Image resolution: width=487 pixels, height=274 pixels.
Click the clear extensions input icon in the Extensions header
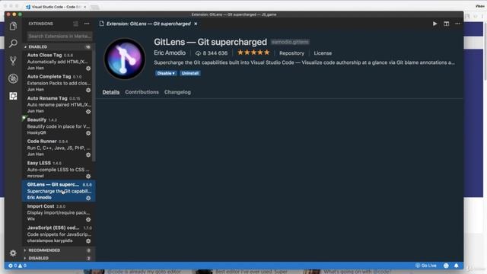pos(75,24)
